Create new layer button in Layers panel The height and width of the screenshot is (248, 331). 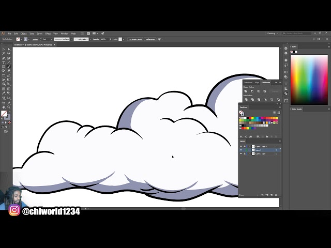(272, 195)
